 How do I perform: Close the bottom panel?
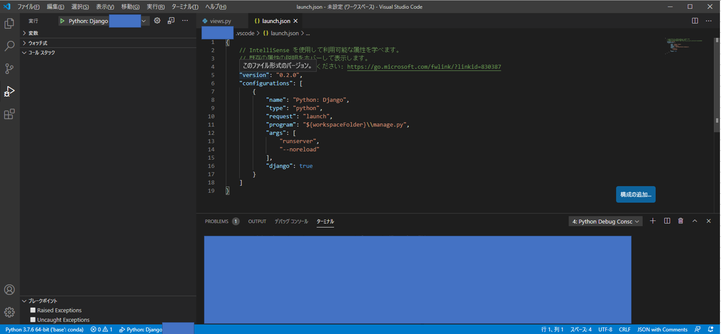point(708,221)
